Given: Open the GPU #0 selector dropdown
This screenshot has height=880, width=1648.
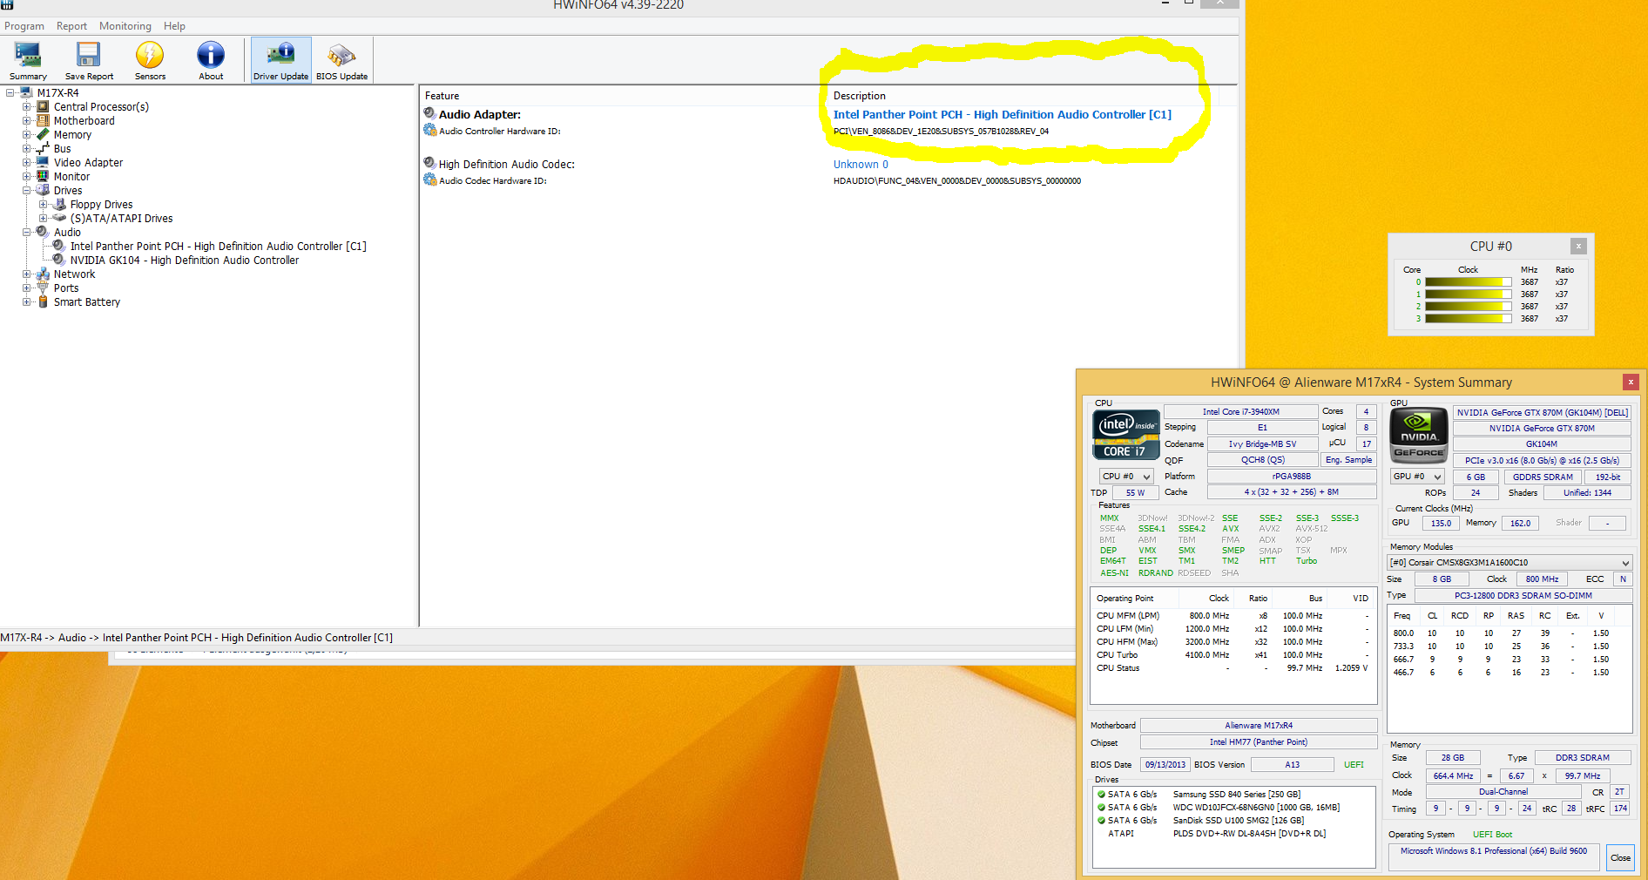Looking at the screenshot, I should [x=1417, y=477].
